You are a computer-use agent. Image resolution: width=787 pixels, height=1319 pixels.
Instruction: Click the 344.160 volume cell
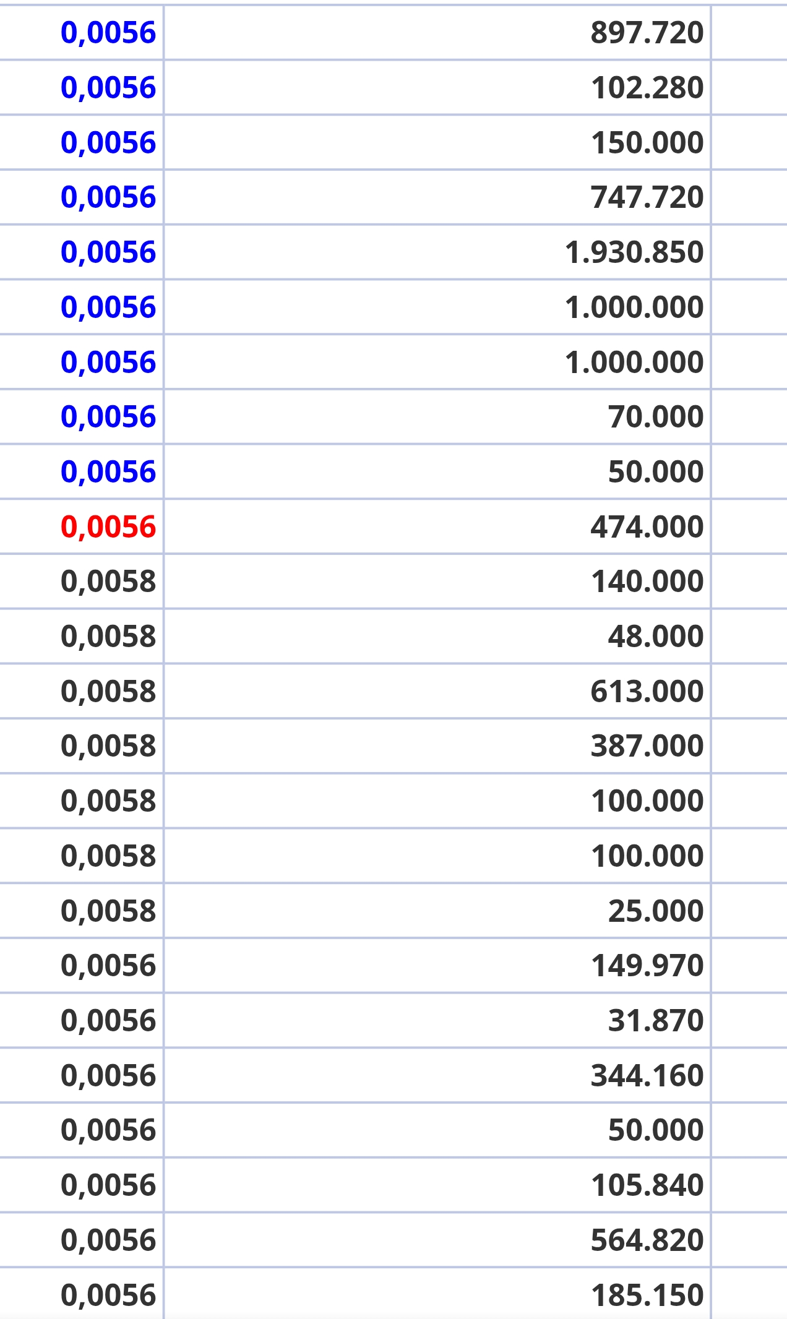tap(437, 1075)
